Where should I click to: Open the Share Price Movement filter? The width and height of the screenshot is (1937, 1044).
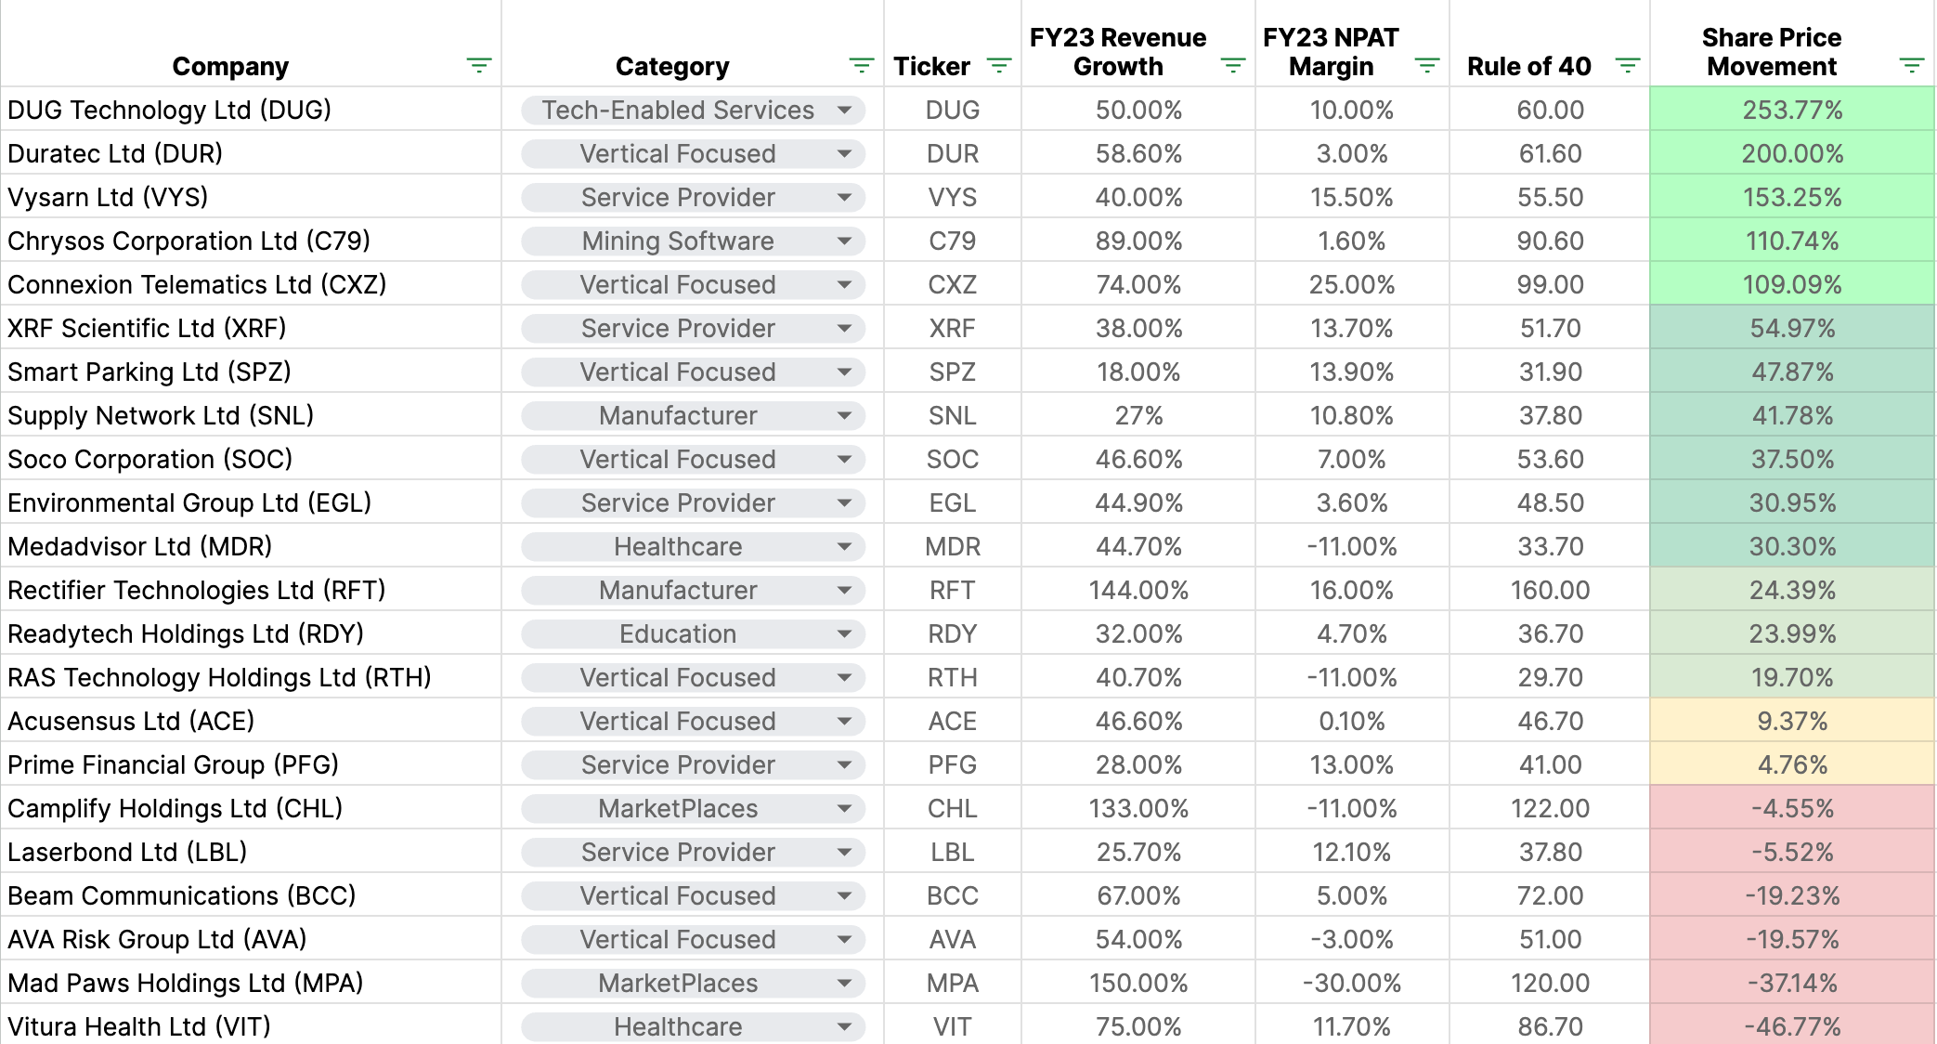1909,65
